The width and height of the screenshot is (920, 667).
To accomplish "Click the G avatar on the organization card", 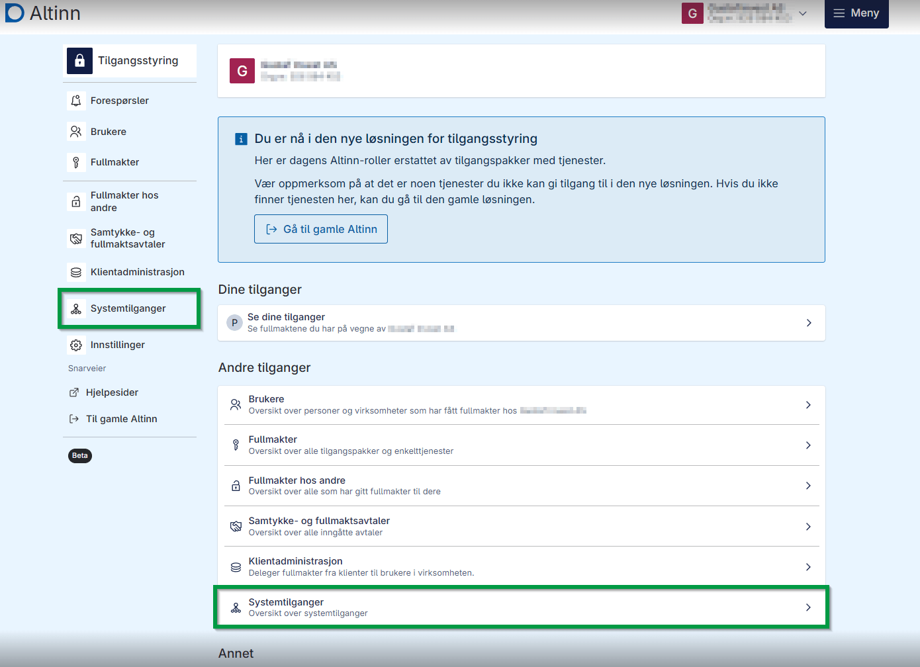I will tap(242, 71).
